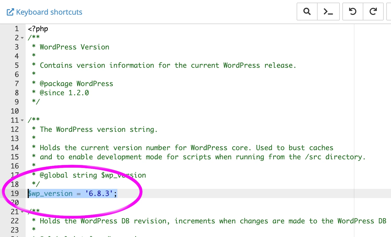Viewport: 391px width, 237px height.
Task: Collapse the comment block at line 2
Action: (x=22, y=38)
